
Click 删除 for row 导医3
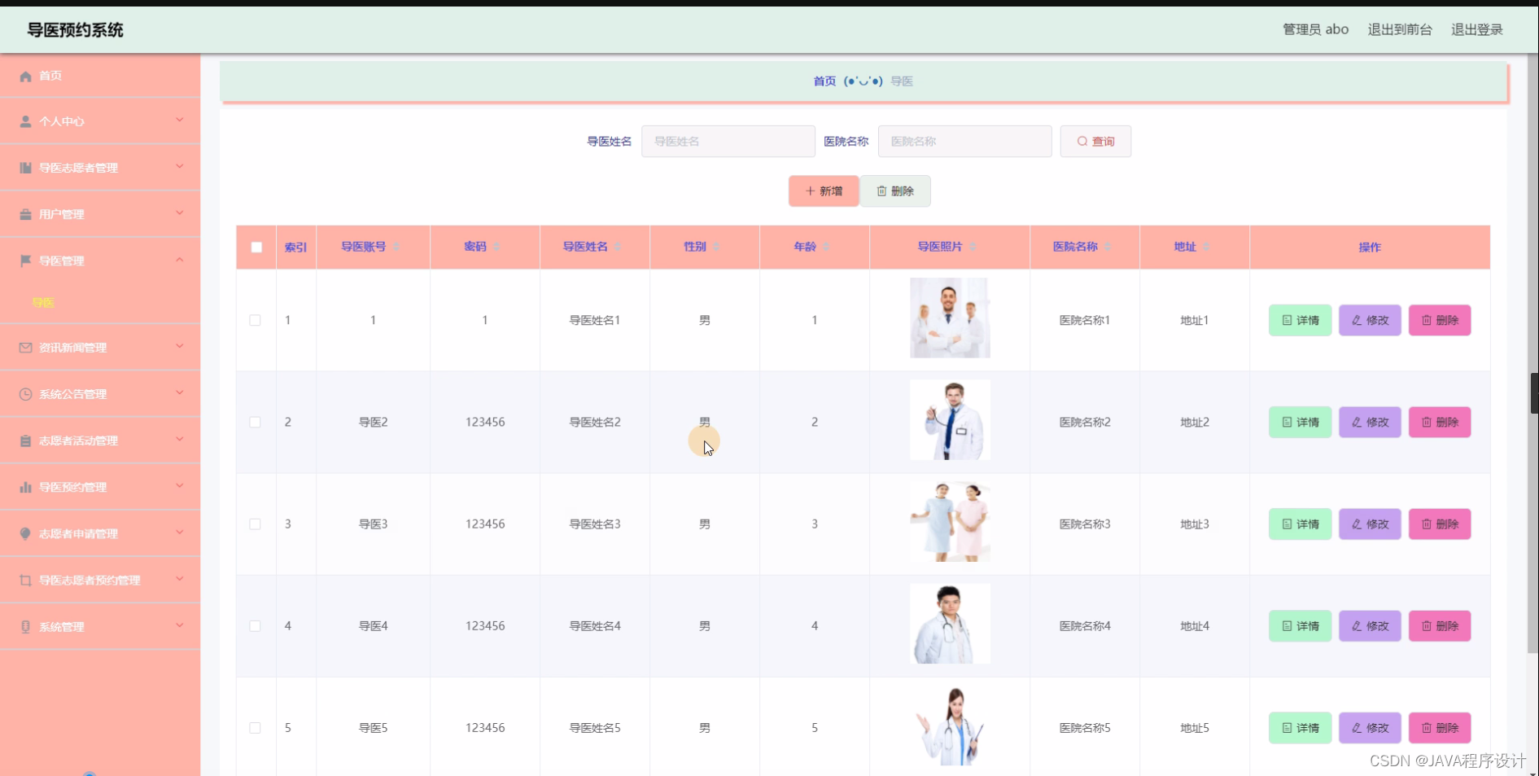[1440, 524]
